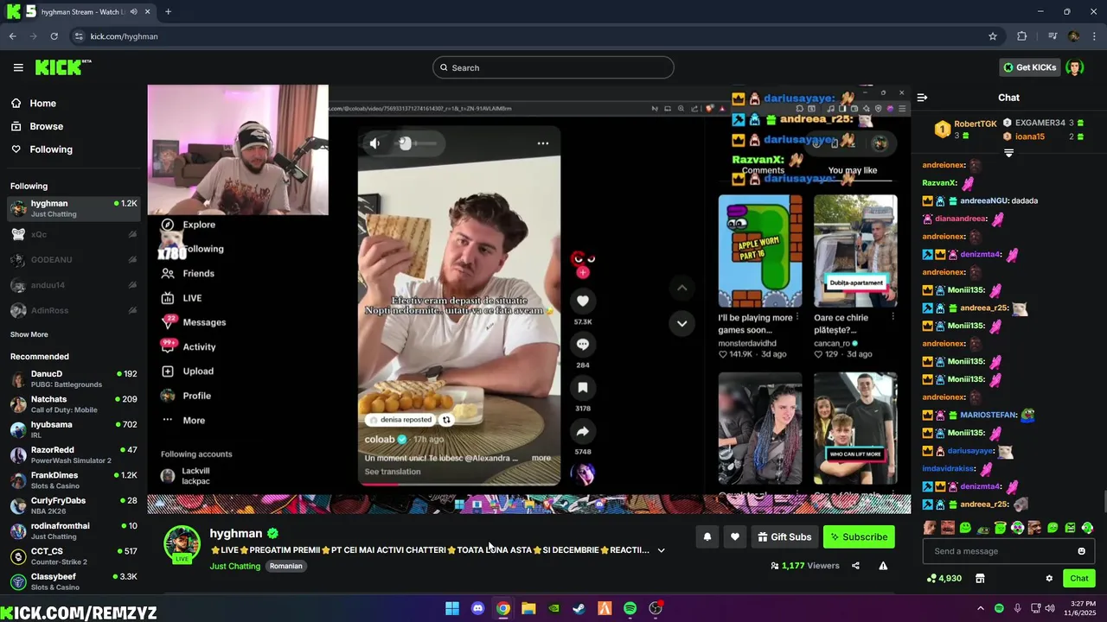Viewport: 1107px width, 622px height.
Task: Open the Just Chatting category link
Action: tap(234, 567)
